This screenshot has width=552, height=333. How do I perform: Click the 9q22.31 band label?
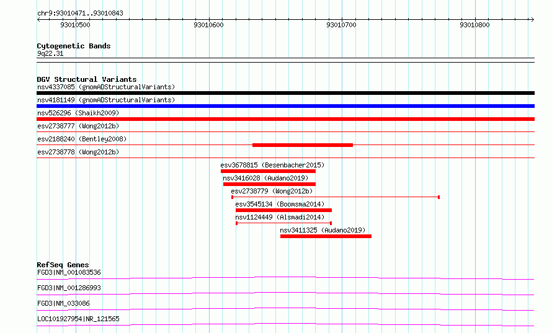click(x=50, y=53)
